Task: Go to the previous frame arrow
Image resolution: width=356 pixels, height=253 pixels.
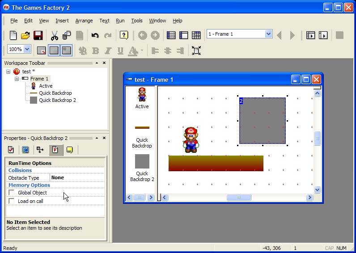Action: pos(280,35)
